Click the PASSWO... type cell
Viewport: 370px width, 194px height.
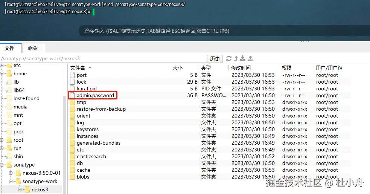[x=213, y=95]
